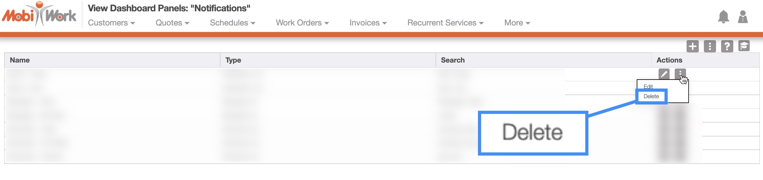763x180 pixels.
Task: Open the toolbar three-dot options icon
Action: point(710,46)
